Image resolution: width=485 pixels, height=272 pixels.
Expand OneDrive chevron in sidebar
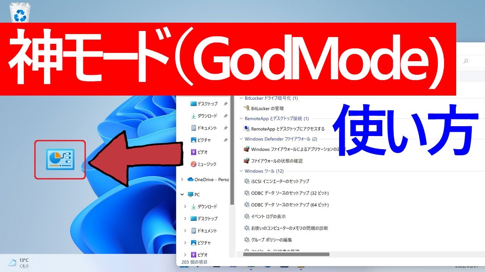(182, 179)
